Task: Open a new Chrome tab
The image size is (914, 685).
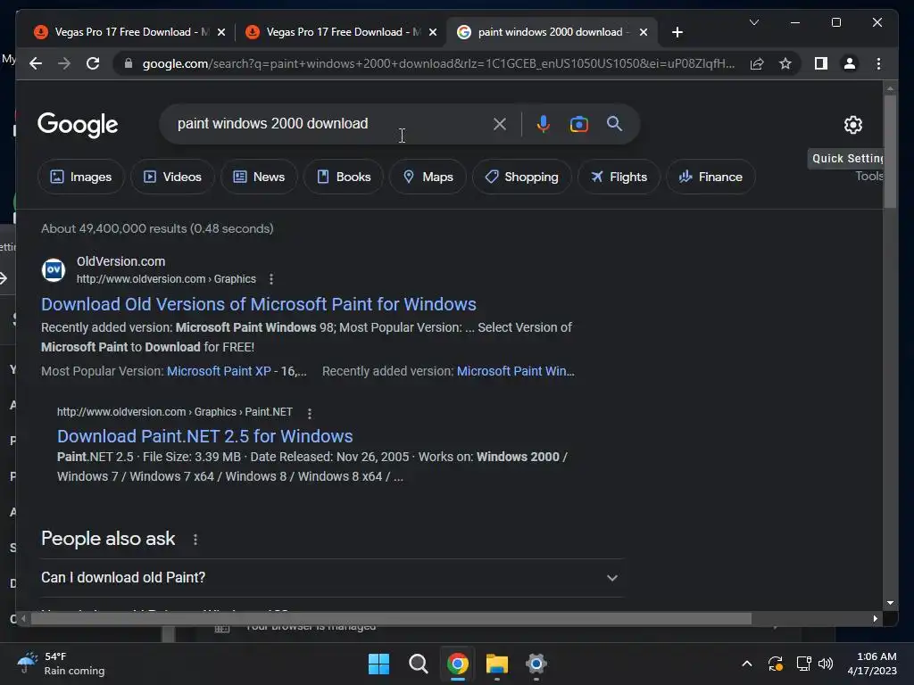Action: point(677,32)
